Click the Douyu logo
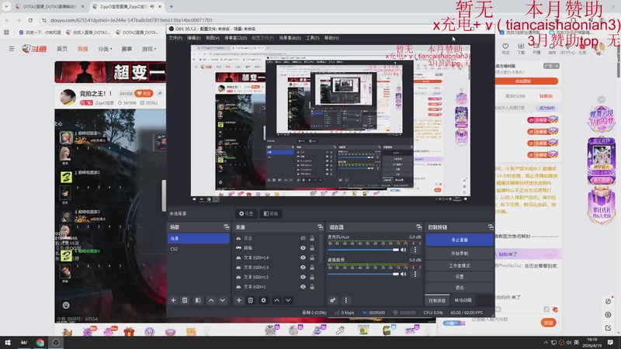 pos(34,49)
